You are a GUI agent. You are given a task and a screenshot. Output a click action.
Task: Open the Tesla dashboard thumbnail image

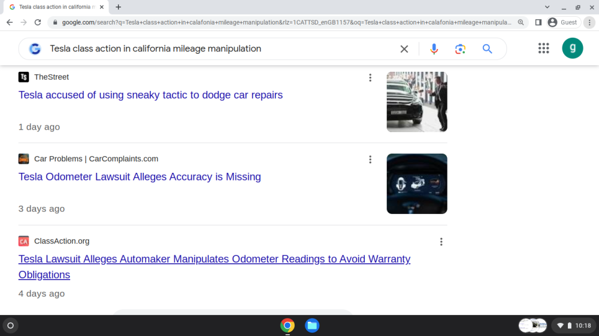point(417,184)
